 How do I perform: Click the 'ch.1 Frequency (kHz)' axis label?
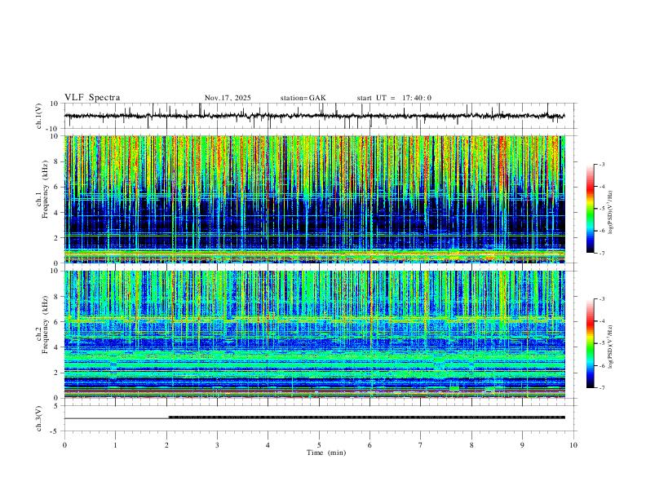coord(42,190)
